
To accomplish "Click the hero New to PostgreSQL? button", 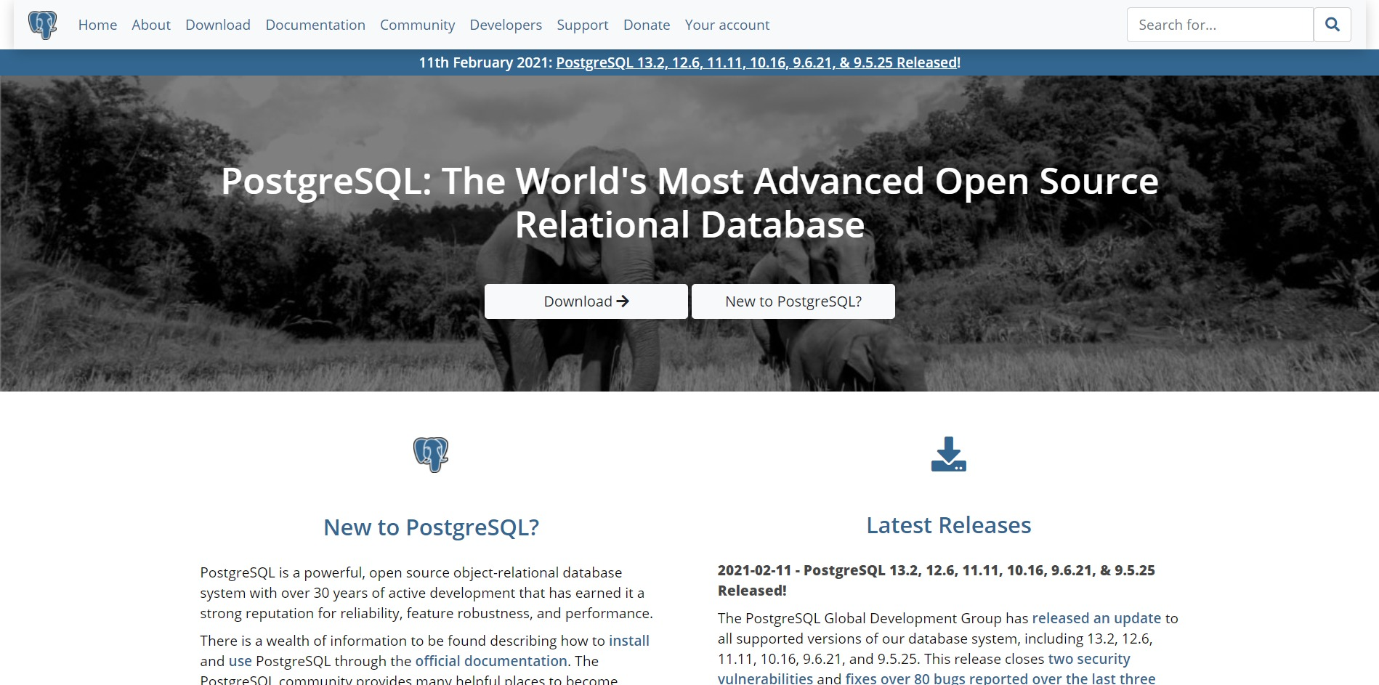I will click(793, 301).
